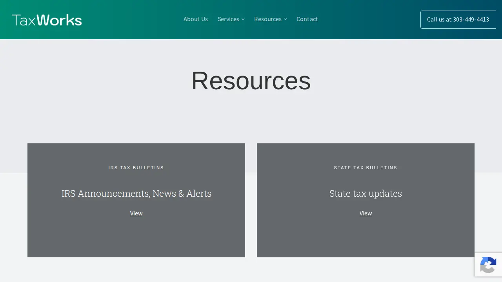
Task: View State tax updates
Action: [366, 213]
